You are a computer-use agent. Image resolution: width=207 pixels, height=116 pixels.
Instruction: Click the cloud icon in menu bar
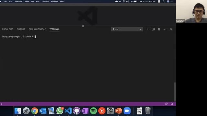tap(116, 1)
